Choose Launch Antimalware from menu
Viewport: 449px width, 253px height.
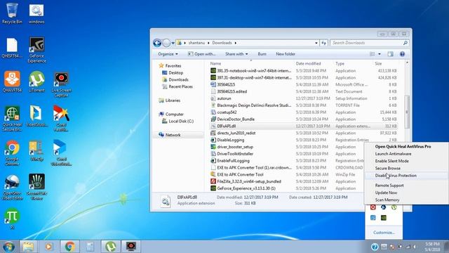click(393, 154)
